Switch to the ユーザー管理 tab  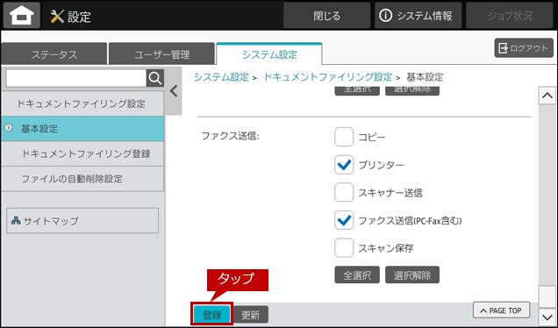pos(161,54)
